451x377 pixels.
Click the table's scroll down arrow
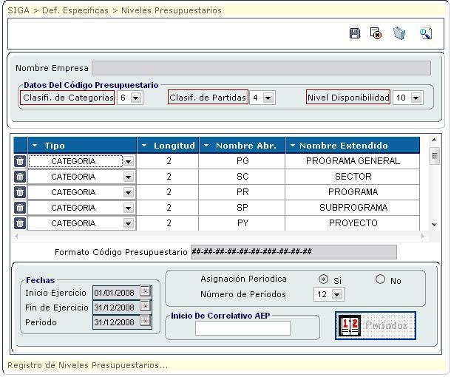click(x=434, y=225)
